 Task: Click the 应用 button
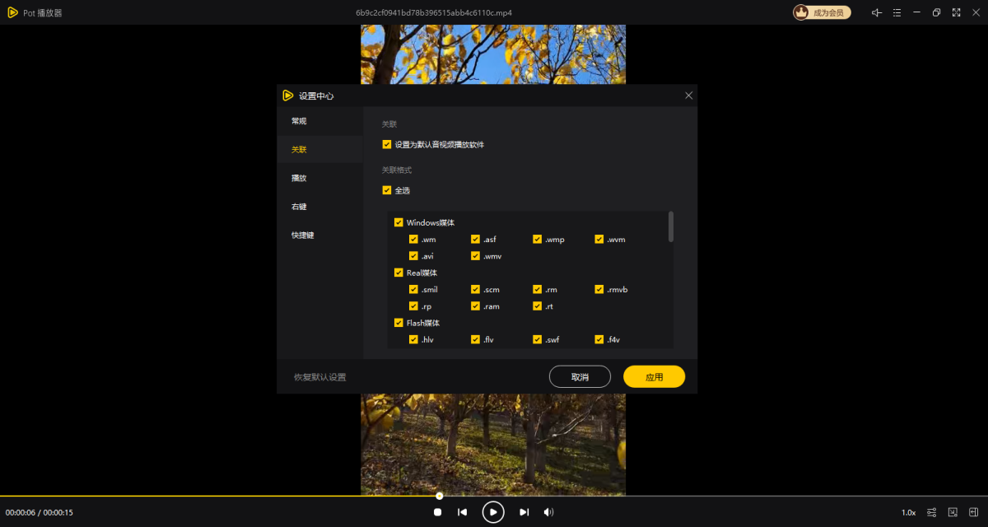(x=654, y=377)
